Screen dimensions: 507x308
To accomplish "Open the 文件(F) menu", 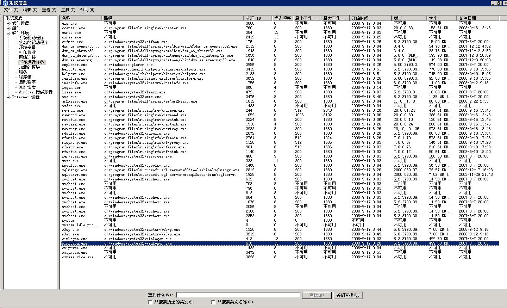I will pyautogui.click(x=11, y=10).
